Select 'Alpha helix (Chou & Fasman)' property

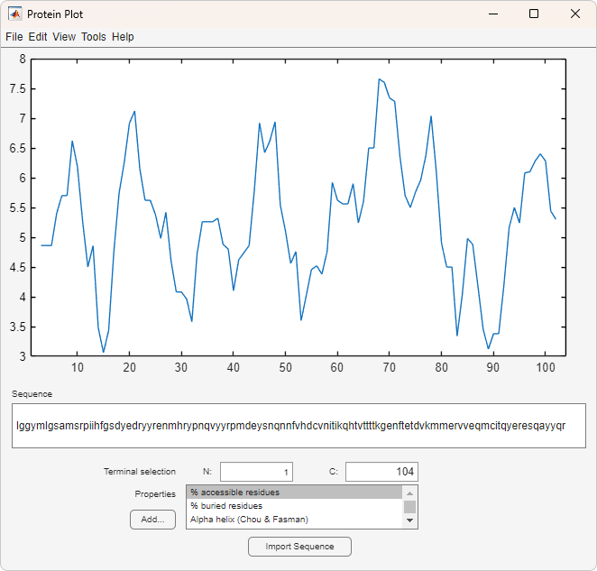[x=294, y=520]
